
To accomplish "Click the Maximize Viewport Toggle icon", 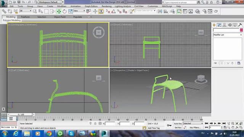I will [x=241, y=127].
